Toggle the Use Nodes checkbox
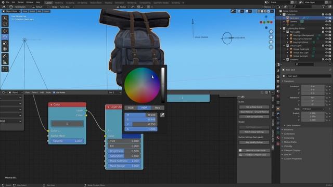The width and height of the screenshot is (333, 187). [54, 92]
